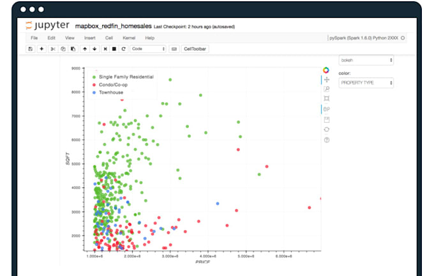Open the keyboard command palette icon
This screenshot has height=276, width=434.
pos(174,49)
